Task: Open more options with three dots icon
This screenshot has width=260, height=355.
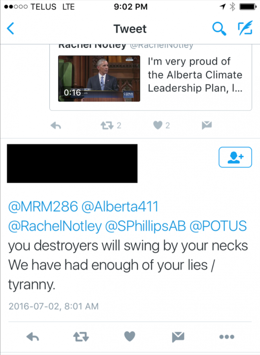Action: [227, 337]
